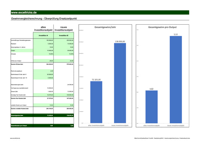200x141 pixels.
Task: Click the 'Restnutzungsdauer' row label
Action: pyautogui.click(x=17, y=71)
